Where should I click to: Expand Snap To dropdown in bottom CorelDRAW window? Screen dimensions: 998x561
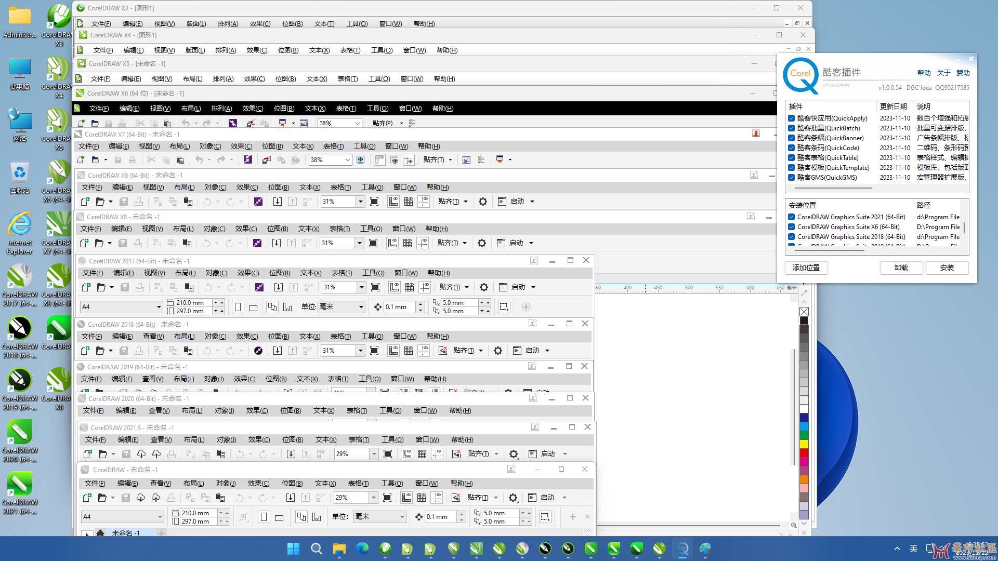click(x=496, y=498)
